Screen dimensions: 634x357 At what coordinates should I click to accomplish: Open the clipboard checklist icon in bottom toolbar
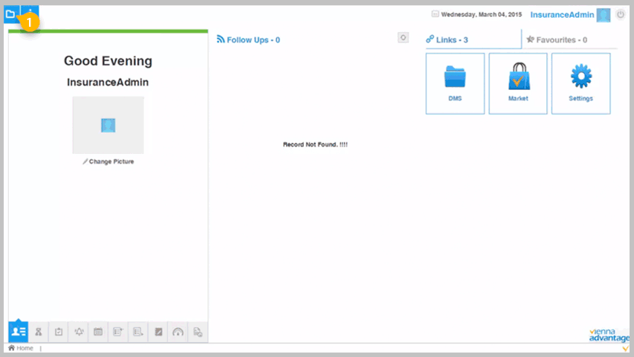click(x=59, y=332)
